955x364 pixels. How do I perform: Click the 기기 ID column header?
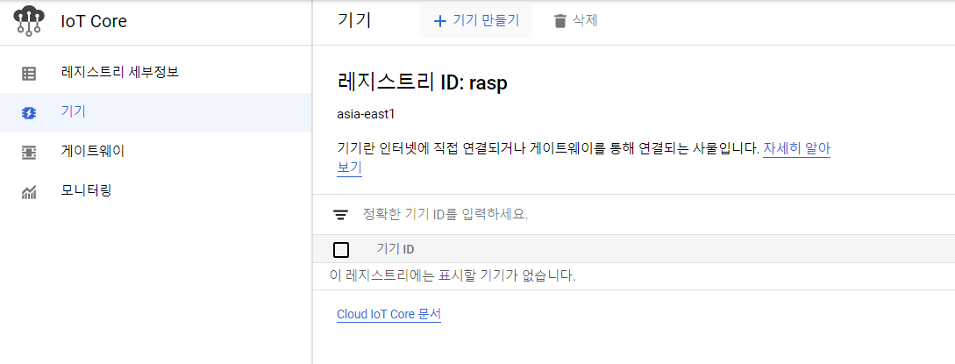point(396,249)
